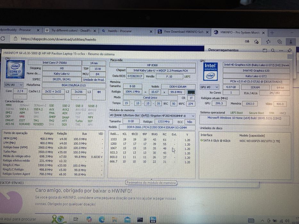Click the address bar URL dappcdn.com
This screenshot has height=224, width=299.
(59, 39)
